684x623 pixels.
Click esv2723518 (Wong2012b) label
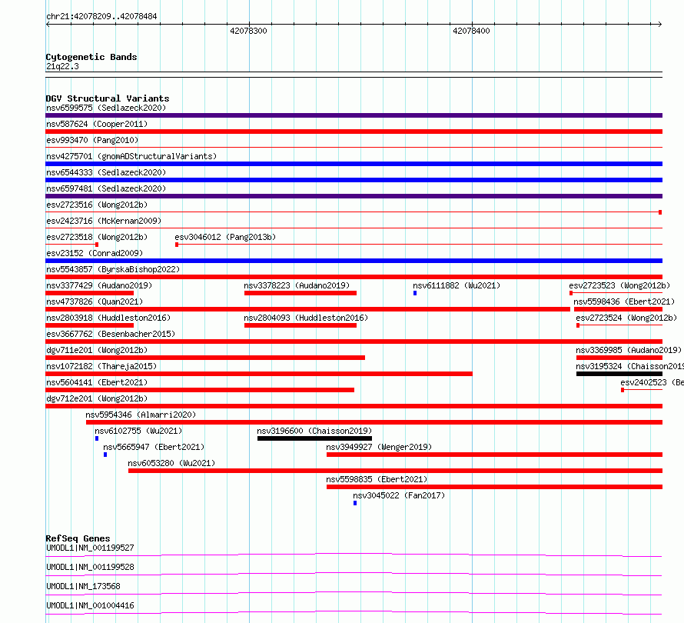97,237
